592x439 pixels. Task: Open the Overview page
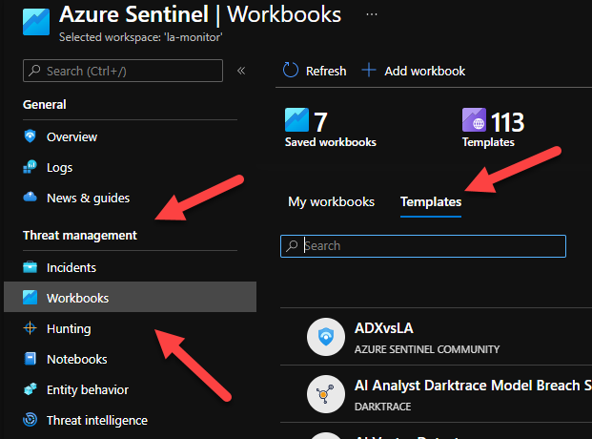(x=71, y=136)
